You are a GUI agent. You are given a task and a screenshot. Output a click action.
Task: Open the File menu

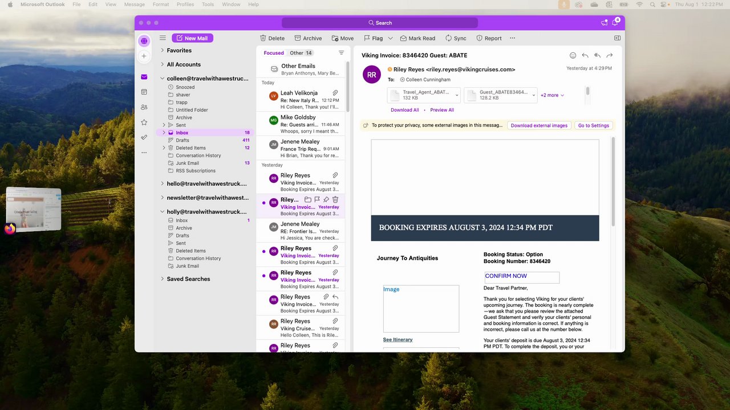click(x=76, y=5)
